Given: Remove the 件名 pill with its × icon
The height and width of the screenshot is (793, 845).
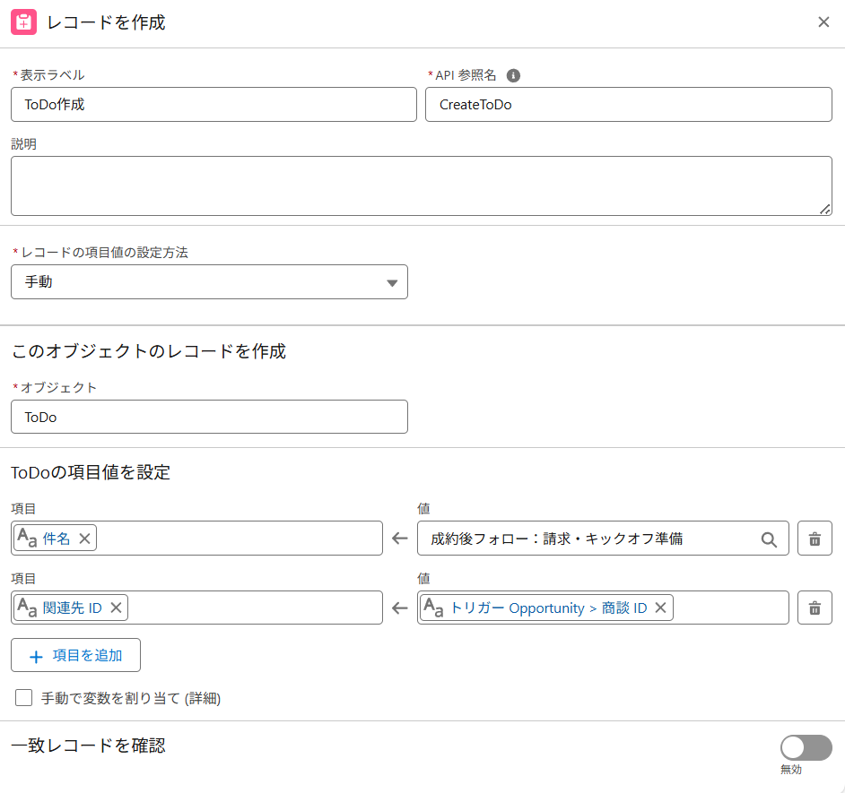Looking at the screenshot, I should tap(84, 539).
